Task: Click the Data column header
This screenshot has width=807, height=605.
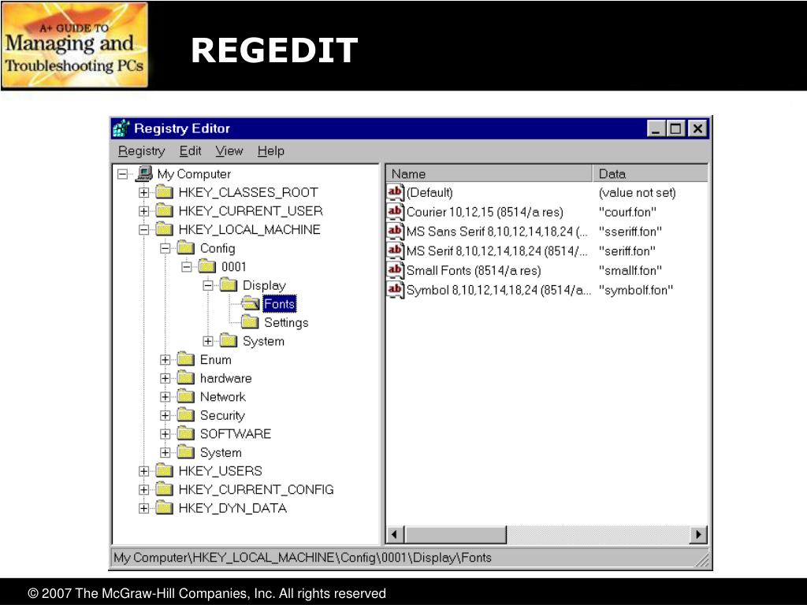Action: point(650,174)
